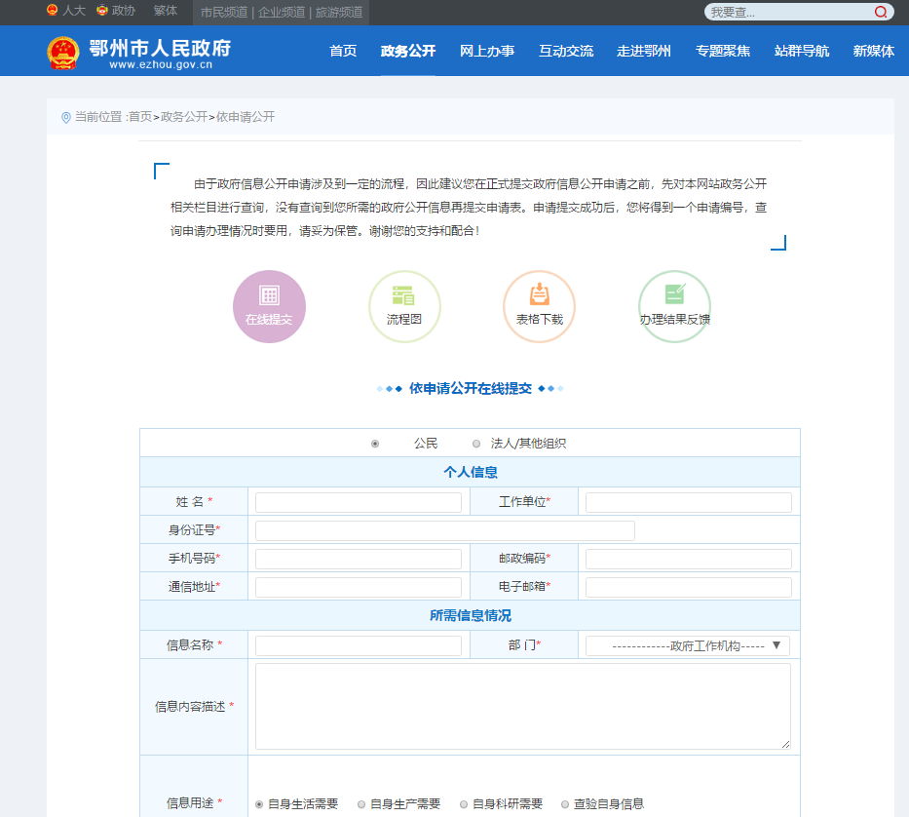Screen dimensions: 909x817
Task: Click the 政协 emblem icon
Action: click(x=102, y=10)
